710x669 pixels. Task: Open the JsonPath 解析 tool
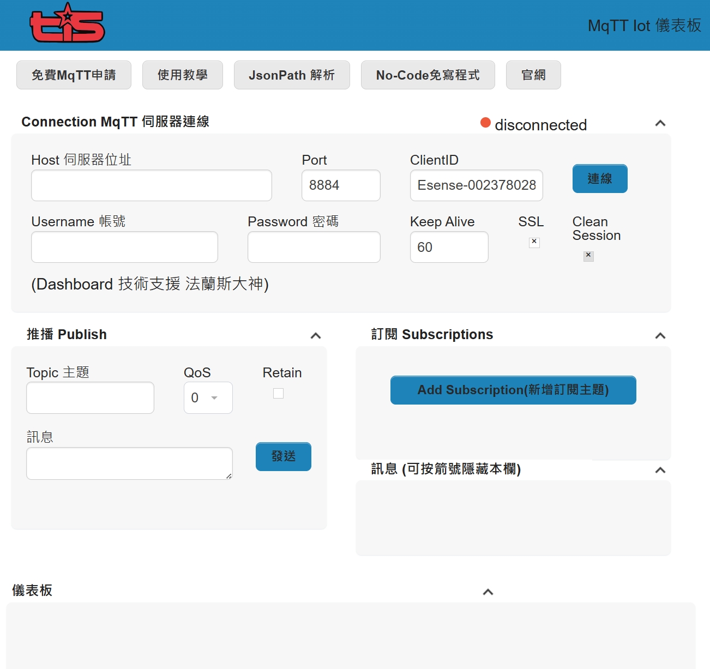click(292, 75)
